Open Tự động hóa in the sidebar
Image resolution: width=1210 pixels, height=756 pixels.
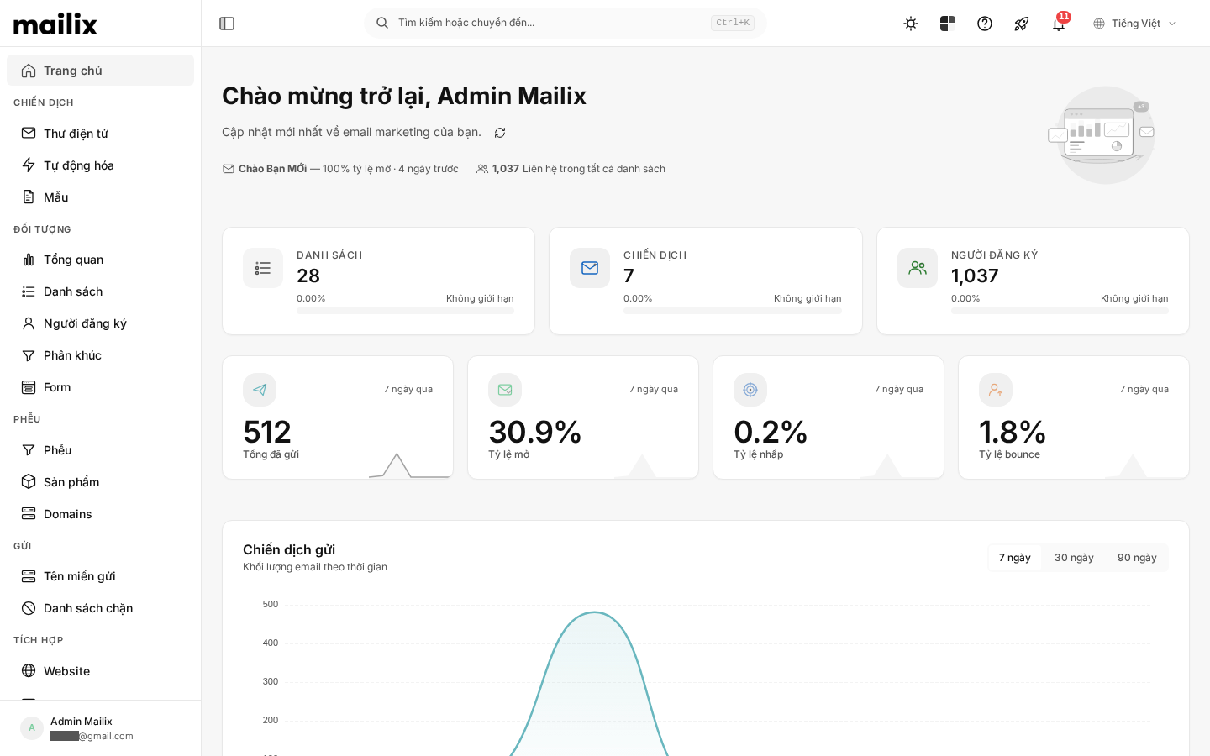pyautogui.click(x=100, y=165)
